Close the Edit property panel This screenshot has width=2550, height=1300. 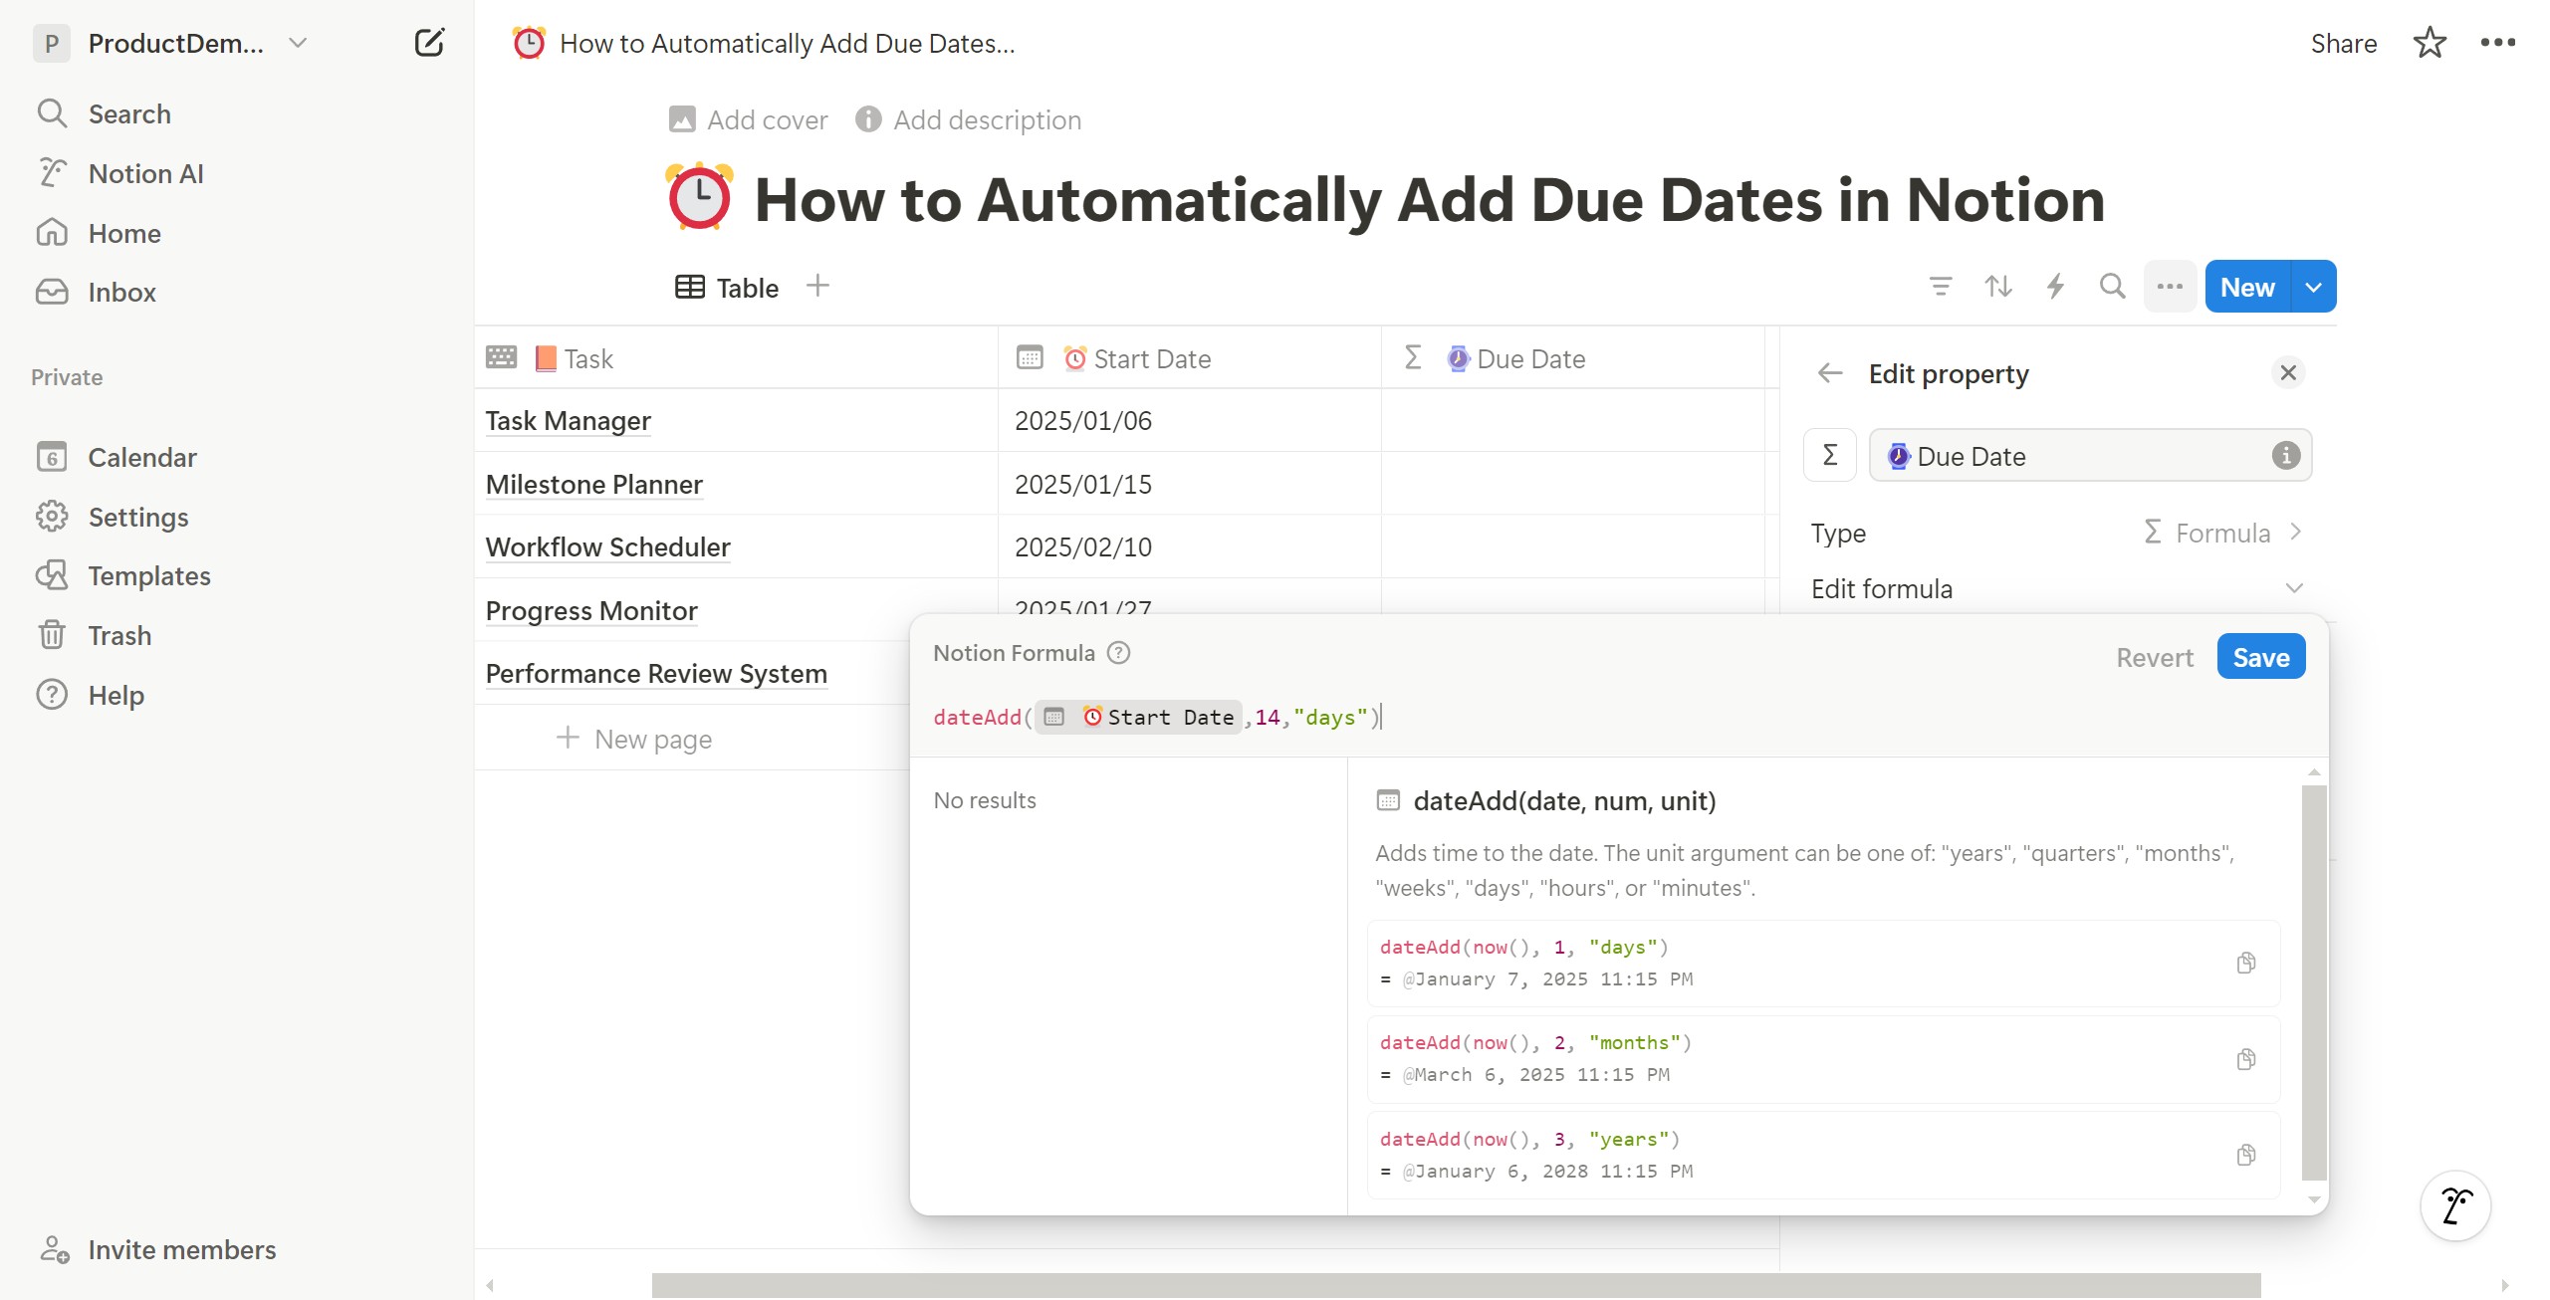click(x=2287, y=372)
